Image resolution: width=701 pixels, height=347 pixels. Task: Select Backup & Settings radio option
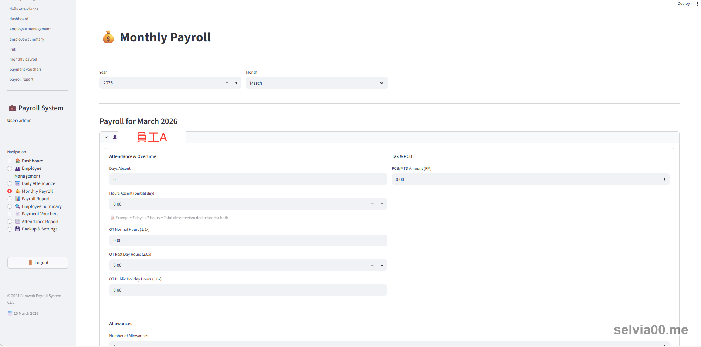click(10, 229)
